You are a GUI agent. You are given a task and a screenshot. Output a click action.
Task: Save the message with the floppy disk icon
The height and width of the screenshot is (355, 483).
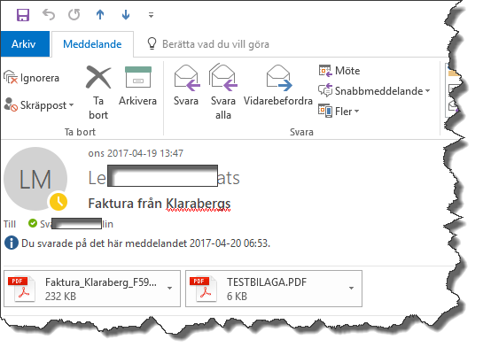(23, 15)
